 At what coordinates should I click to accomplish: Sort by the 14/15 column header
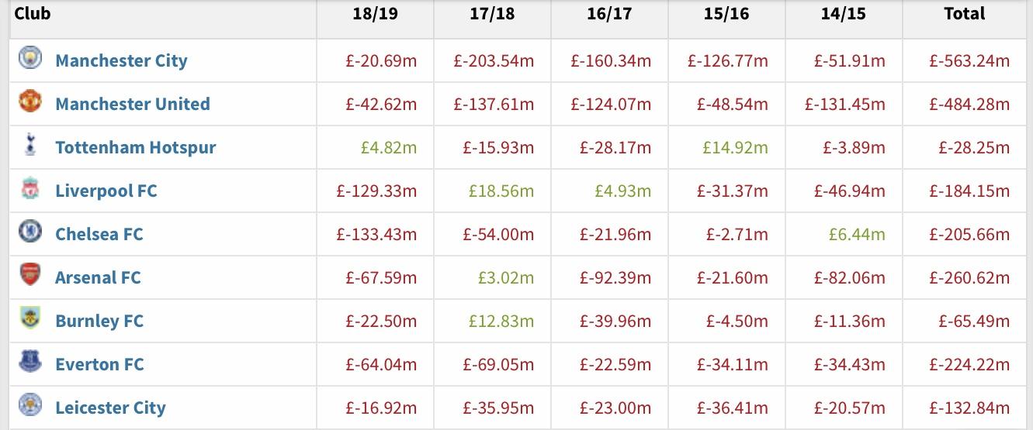click(844, 14)
